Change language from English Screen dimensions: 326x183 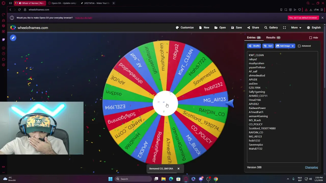314,27
